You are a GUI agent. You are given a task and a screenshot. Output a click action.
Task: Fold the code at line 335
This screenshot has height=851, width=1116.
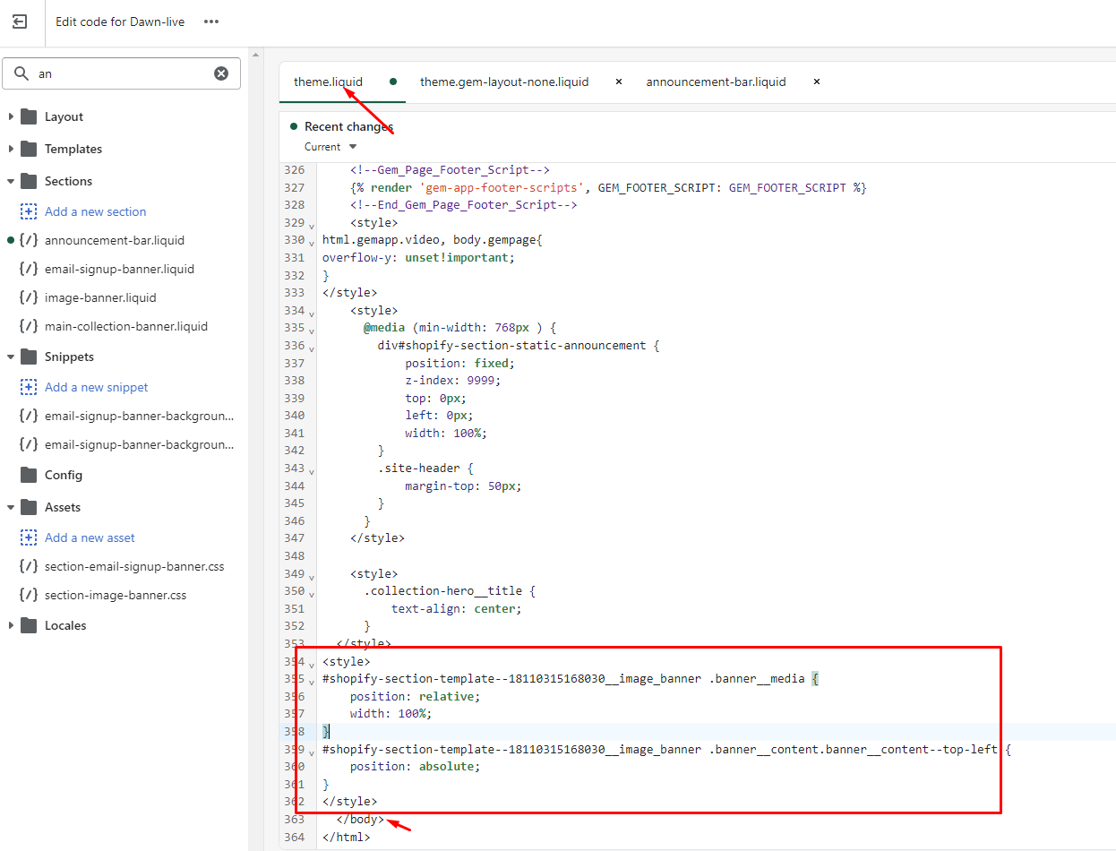[x=312, y=331]
